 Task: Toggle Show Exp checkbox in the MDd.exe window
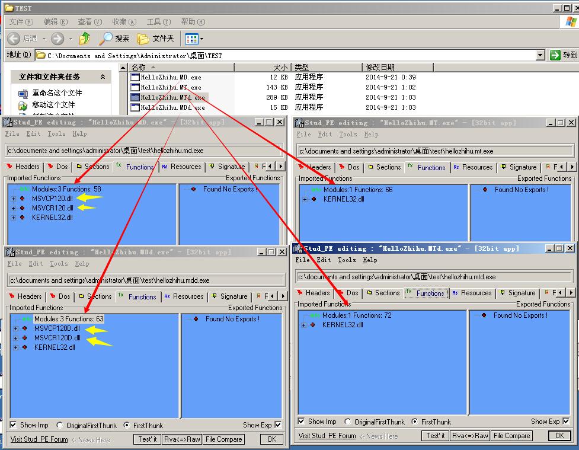pos(278,425)
